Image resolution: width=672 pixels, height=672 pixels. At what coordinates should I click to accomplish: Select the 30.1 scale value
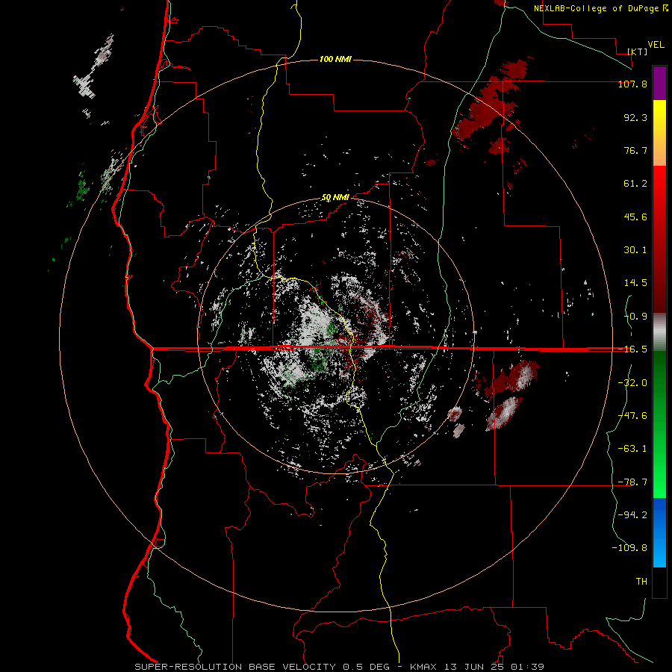coord(635,250)
